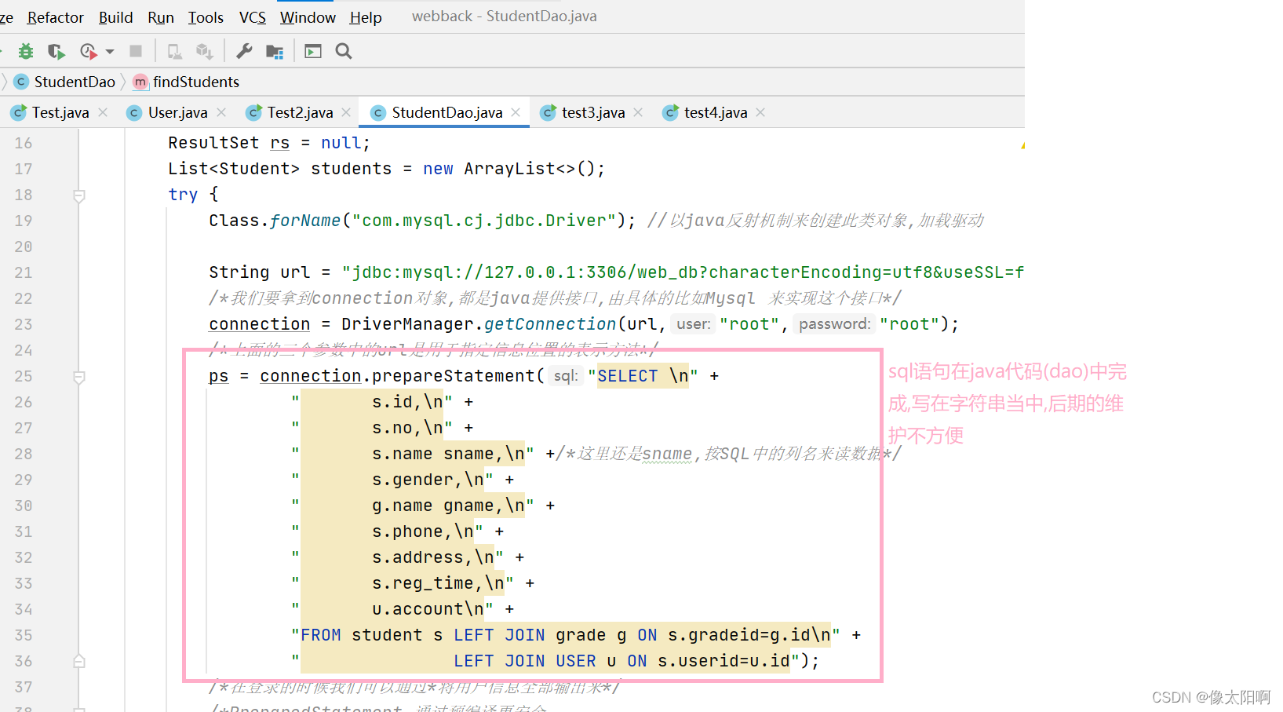This screenshot has height=712, width=1283.
Task: Click the profiler run icon
Action: (88, 51)
